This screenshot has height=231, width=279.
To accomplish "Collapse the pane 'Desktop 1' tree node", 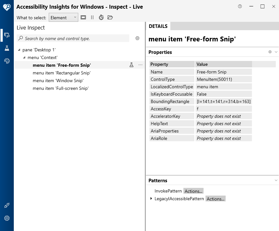I will 19,50.
